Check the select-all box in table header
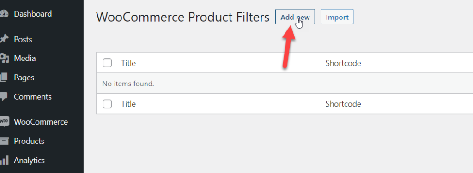 point(107,63)
